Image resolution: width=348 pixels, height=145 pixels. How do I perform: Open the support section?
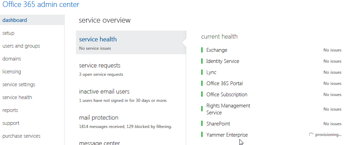pos(11,123)
